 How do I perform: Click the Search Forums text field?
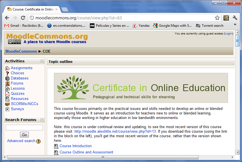24,128
